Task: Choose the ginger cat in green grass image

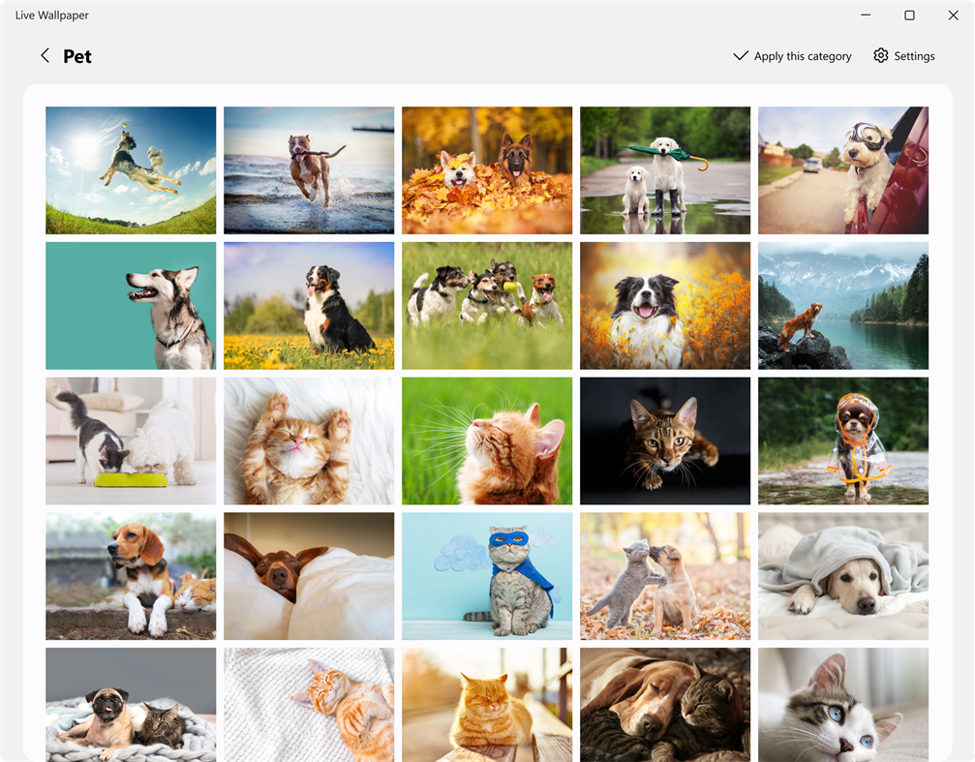Action: pyautogui.click(x=486, y=442)
